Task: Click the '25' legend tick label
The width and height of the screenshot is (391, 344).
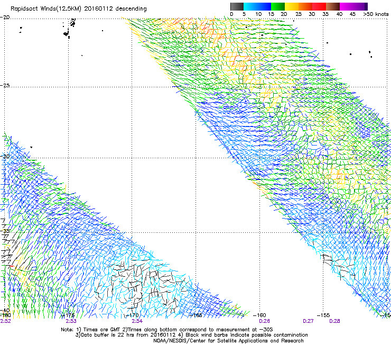Action: click(298, 14)
